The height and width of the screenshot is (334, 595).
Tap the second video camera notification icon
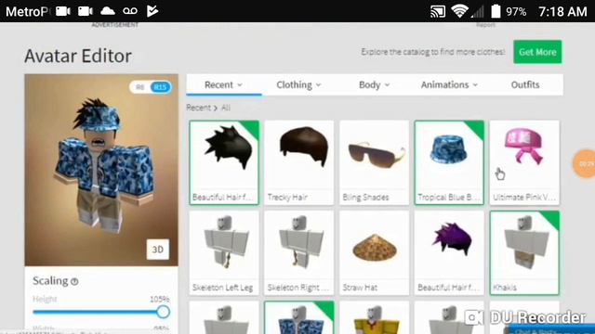click(86, 11)
